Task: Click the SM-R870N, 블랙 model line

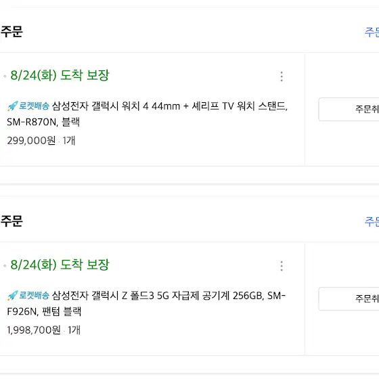Action: pyautogui.click(x=43, y=122)
